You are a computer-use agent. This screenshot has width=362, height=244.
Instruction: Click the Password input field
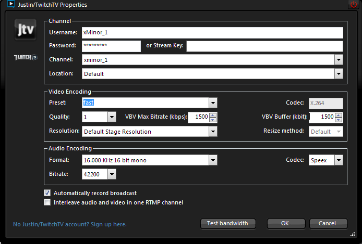tap(111, 46)
